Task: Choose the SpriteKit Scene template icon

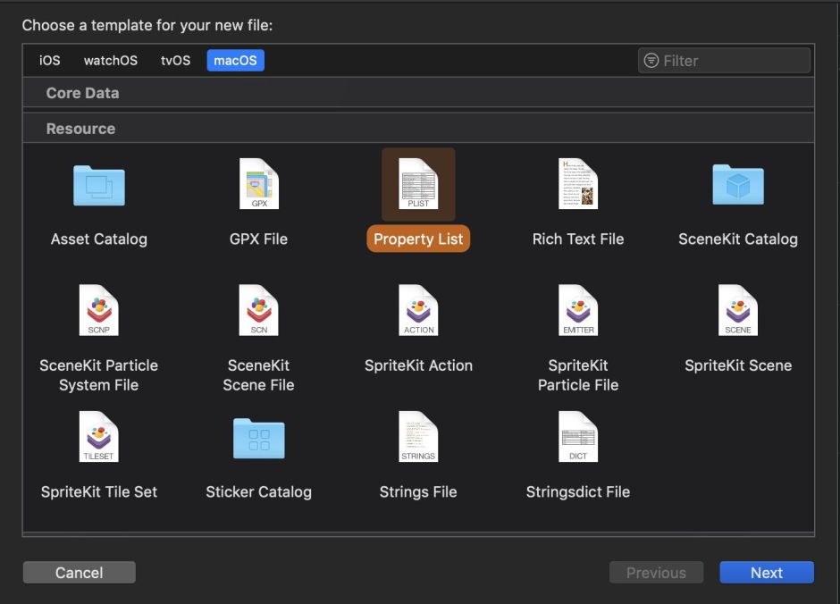Action: coord(737,310)
